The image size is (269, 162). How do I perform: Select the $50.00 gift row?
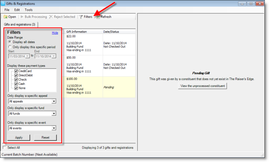[99, 66]
